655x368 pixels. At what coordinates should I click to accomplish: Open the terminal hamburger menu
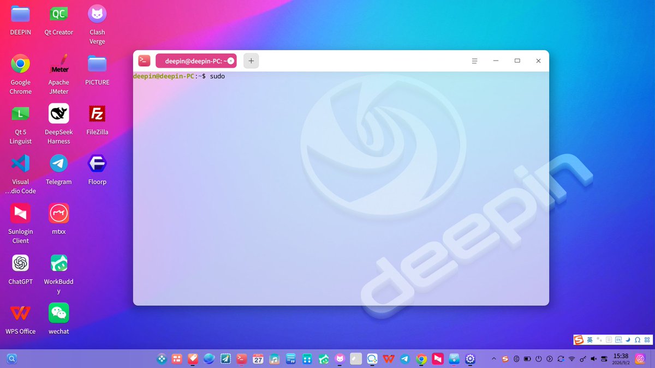[x=475, y=61]
